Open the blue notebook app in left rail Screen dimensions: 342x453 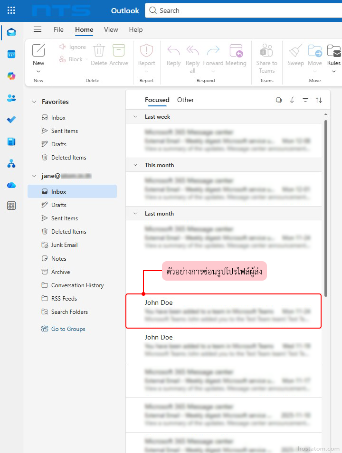pyautogui.click(x=11, y=142)
